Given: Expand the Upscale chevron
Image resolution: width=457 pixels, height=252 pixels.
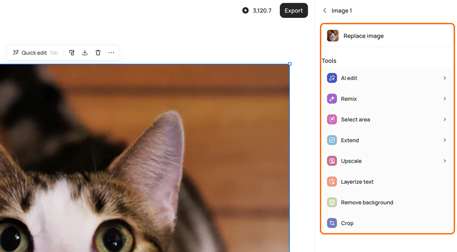Looking at the screenshot, I should (x=445, y=161).
